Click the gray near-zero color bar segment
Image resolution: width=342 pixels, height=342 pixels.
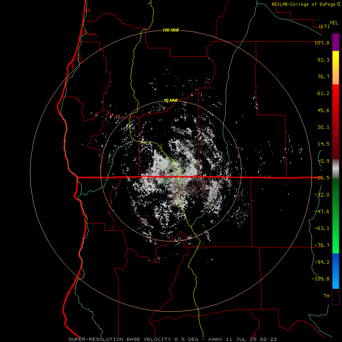pyautogui.click(x=336, y=169)
